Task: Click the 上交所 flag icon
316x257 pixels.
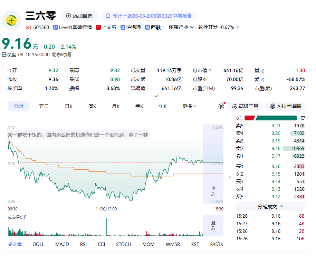Action: [x=98, y=27]
